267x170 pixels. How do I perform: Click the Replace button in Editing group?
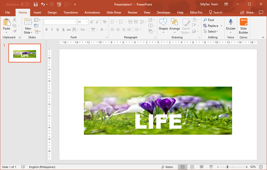(x=212, y=26)
